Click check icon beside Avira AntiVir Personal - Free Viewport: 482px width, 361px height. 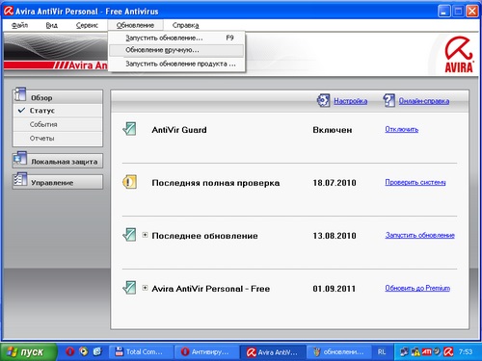129,288
